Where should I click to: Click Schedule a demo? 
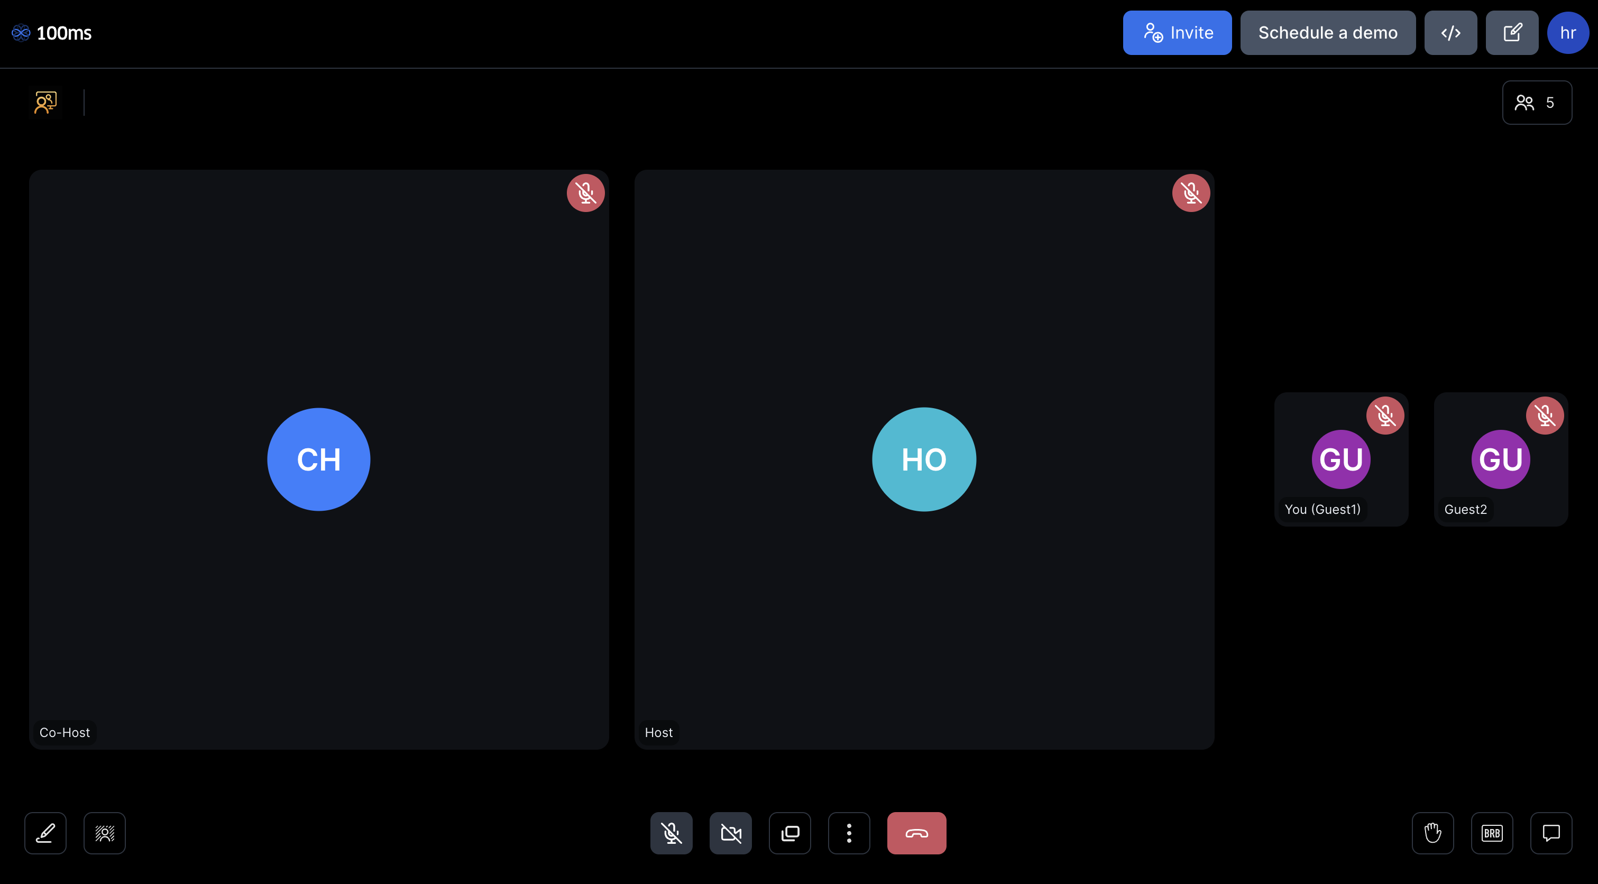tap(1328, 33)
